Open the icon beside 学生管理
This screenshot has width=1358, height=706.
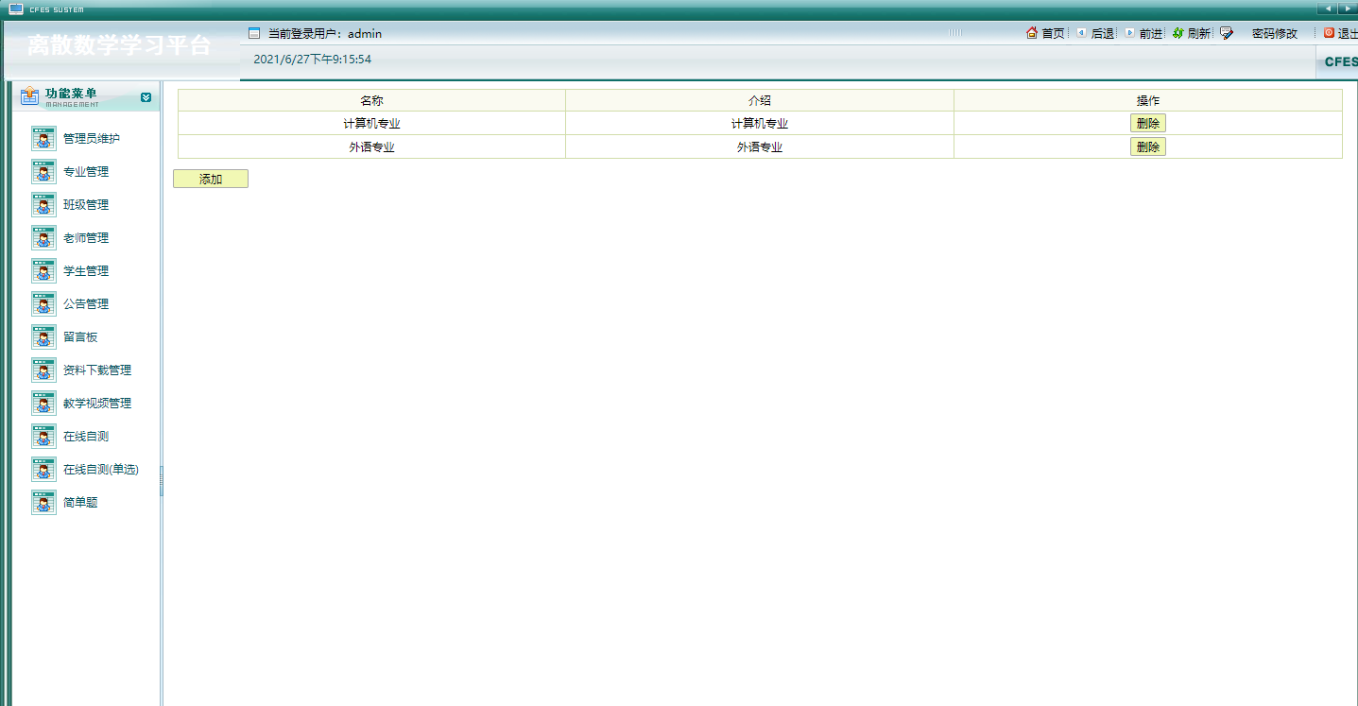coord(43,271)
